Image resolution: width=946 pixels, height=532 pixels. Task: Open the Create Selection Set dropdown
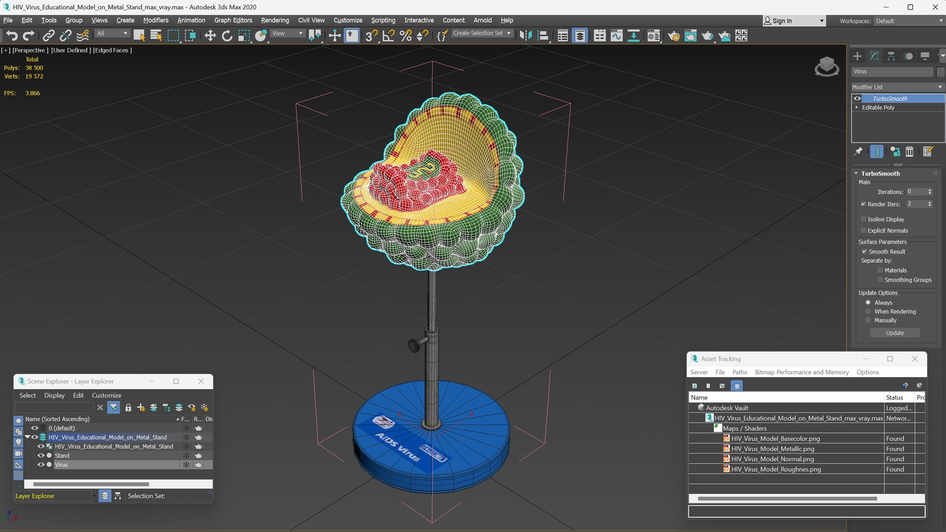point(482,33)
